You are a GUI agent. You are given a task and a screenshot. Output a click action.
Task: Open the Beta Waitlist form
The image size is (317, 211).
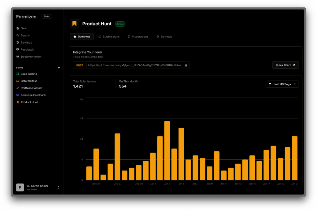coord(28,81)
